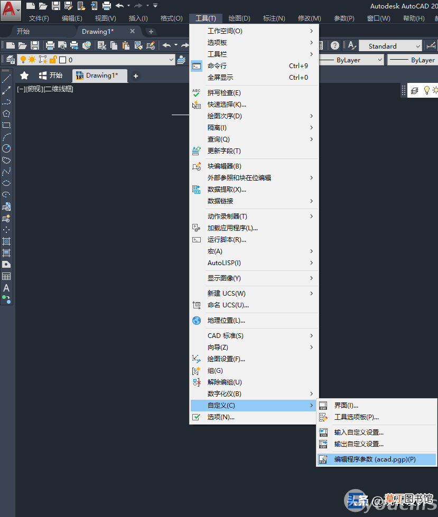Select the Ellipse draw tool
Viewport: 438px width, 517px height.
[x=6, y=183]
